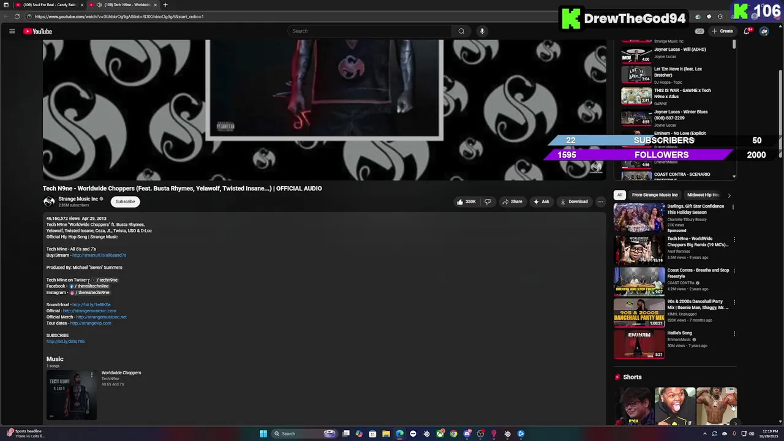This screenshot has width=784, height=441.
Task: Subscribe to Strange Music Inc
Action: click(125, 202)
